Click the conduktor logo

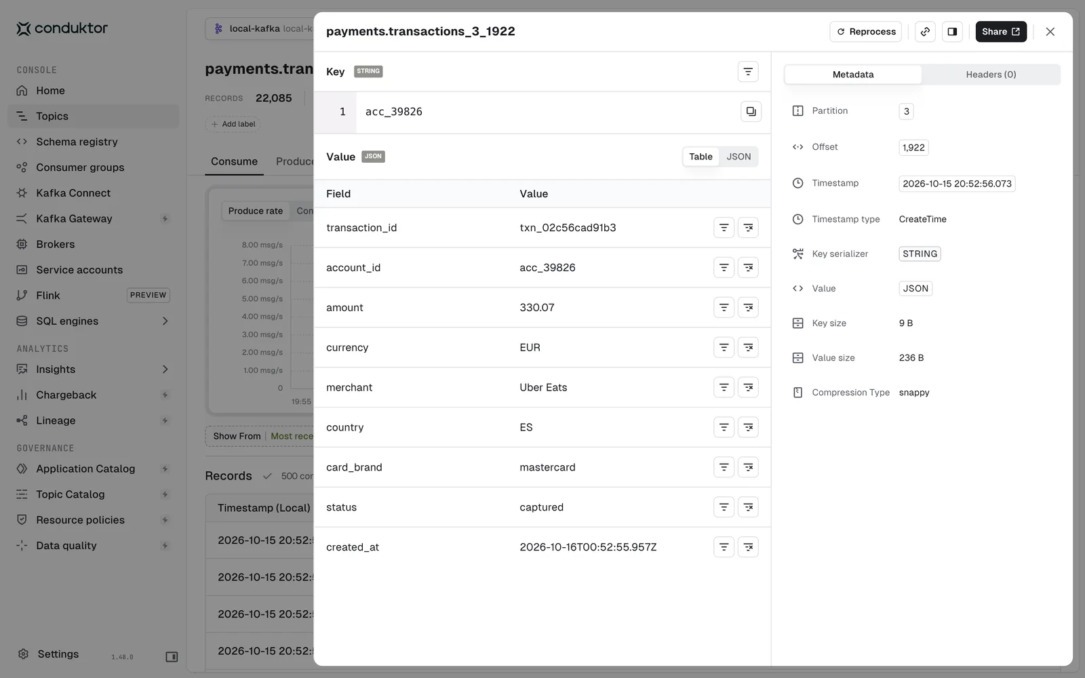[x=62, y=28]
